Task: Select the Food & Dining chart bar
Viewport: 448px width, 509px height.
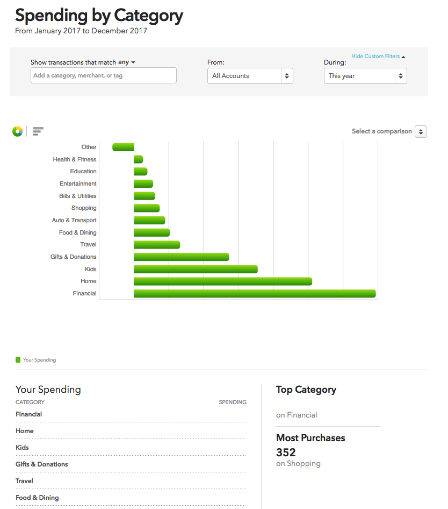Action: (x=151, y=232)
